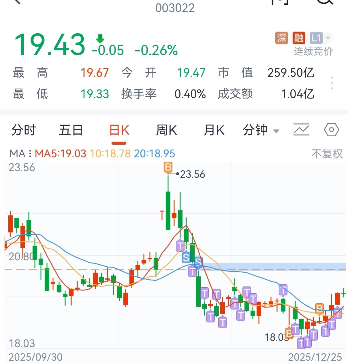
Task: Tap the 深 Shenzhen market badge
Action: pos(281,38)
